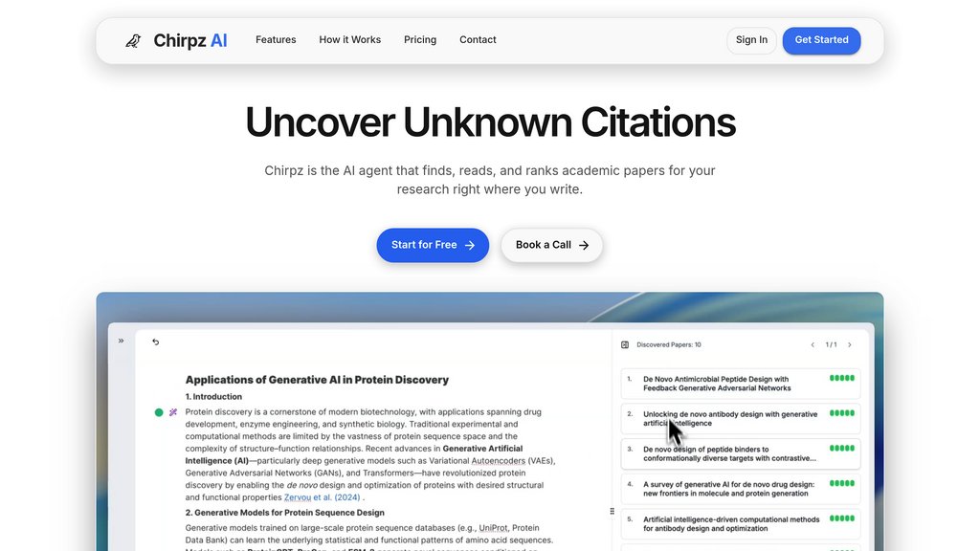This screenshot has height=551, width=980.
Task: Go to previous page of discovered papers
Action: pos(813,344)
